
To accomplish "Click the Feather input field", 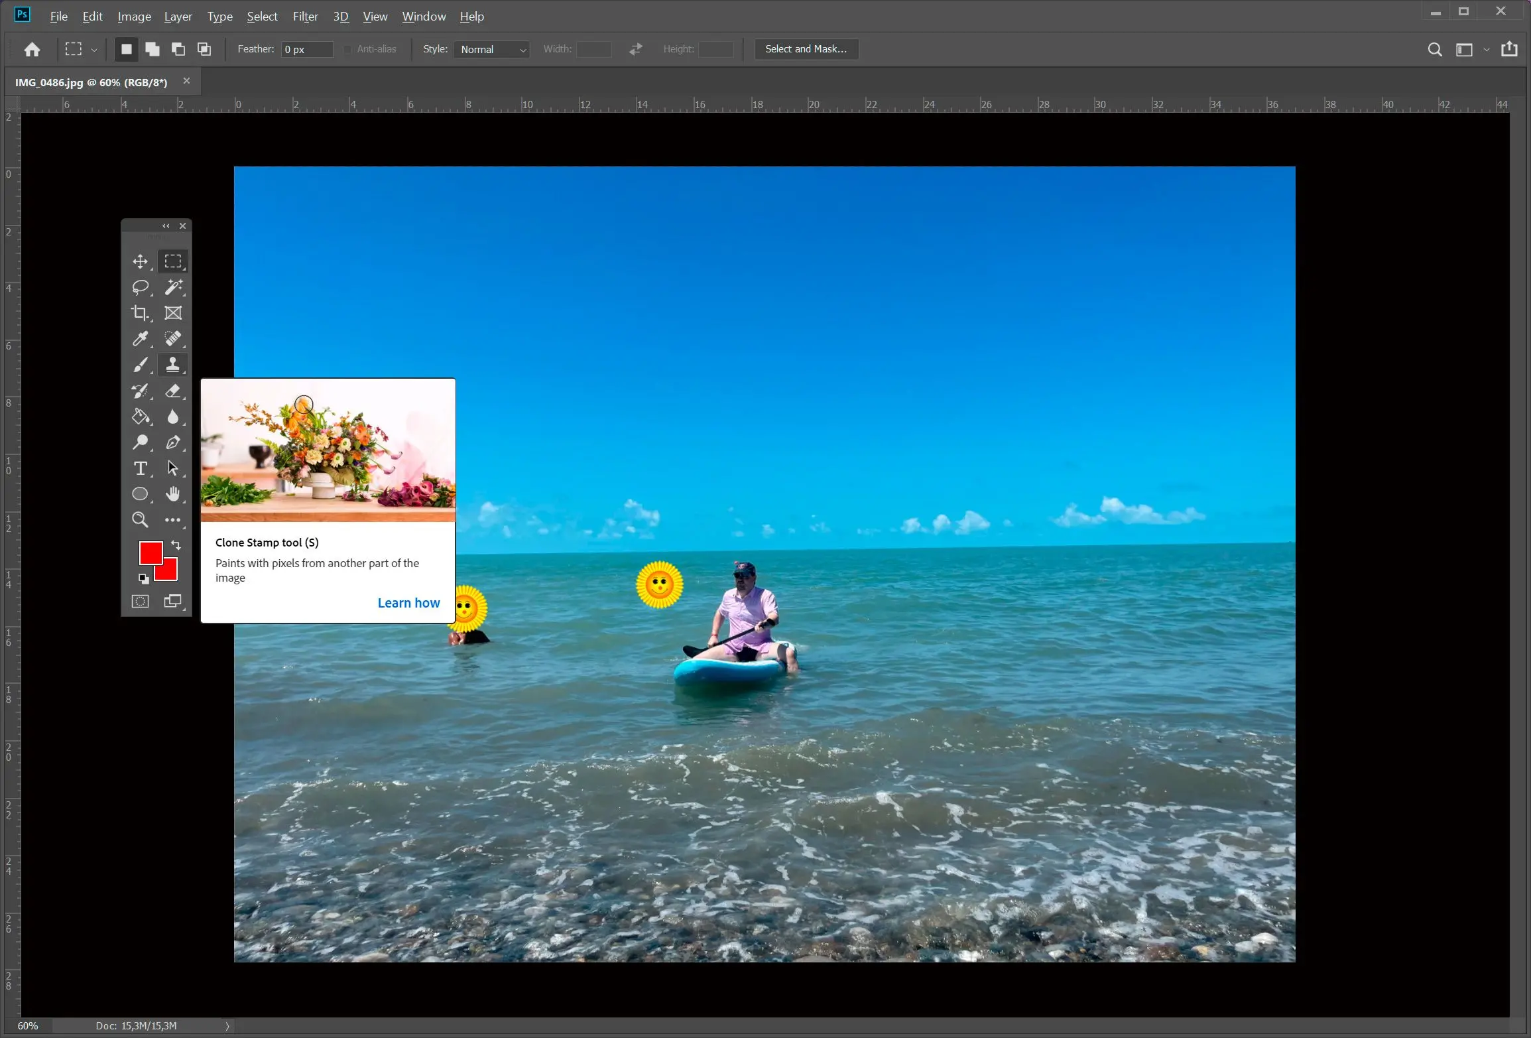I will tap(304, 48).
